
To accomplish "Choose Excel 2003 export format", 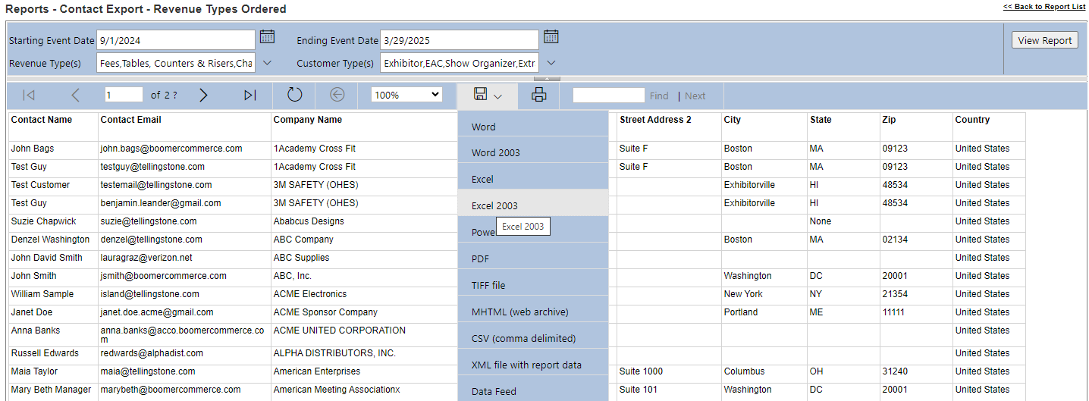I will pyautogui.click(x=494, y=205).
